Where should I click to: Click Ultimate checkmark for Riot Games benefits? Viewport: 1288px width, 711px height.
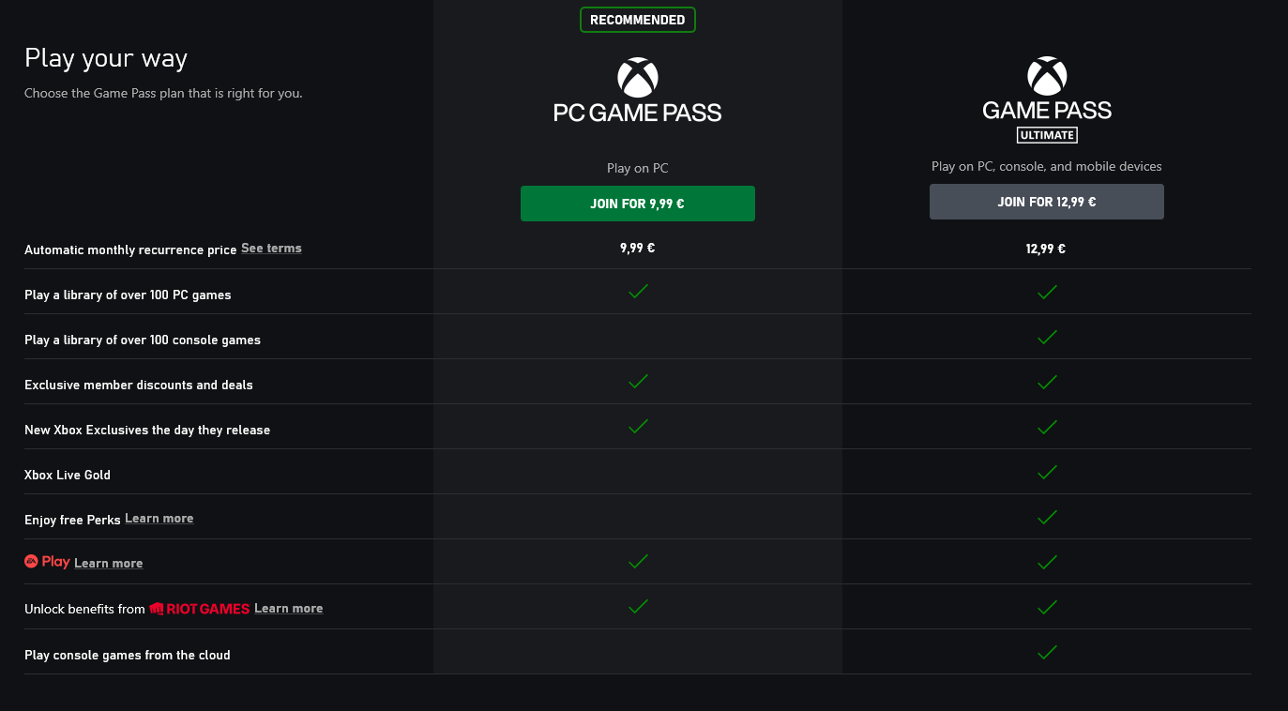(x=1047, y=607)
